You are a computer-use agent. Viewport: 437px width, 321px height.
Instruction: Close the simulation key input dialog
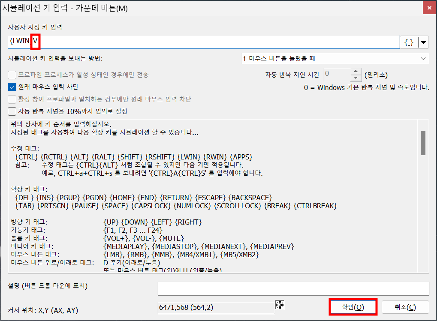[429, 7]
